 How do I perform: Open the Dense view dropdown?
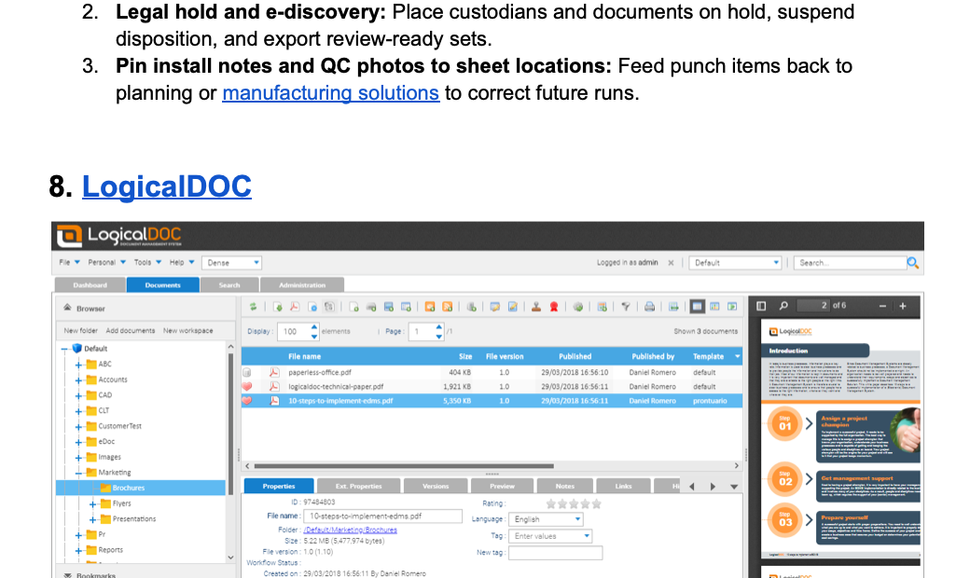229,262
